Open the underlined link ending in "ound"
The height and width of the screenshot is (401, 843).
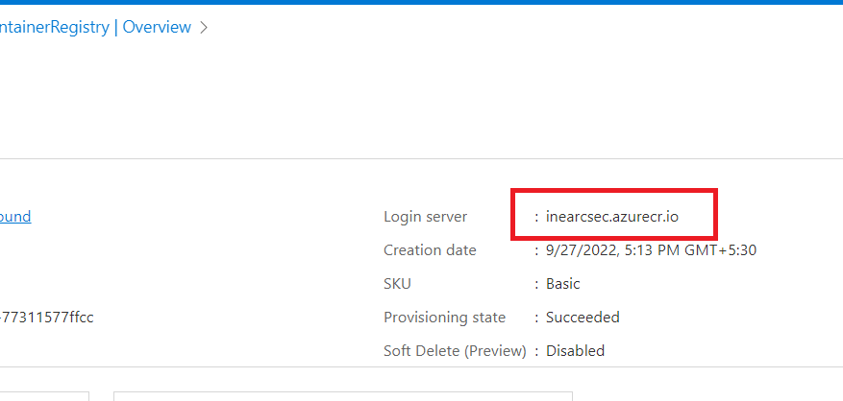tap(15, 217)
